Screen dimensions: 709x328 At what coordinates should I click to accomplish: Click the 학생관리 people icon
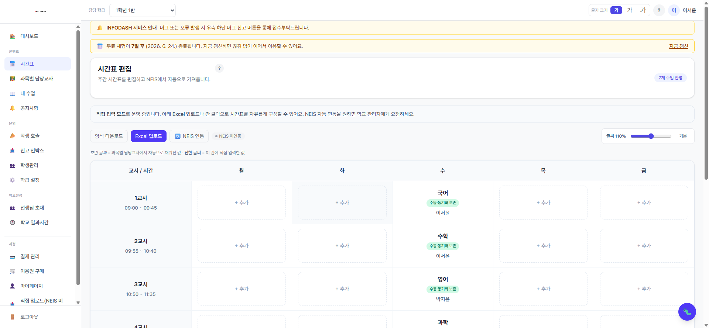[x=13, y=165]
